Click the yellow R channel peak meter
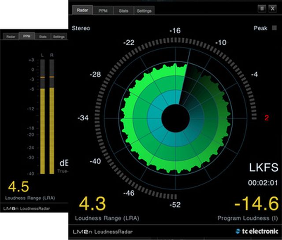The image size is (282, 240). click(52, 131)
